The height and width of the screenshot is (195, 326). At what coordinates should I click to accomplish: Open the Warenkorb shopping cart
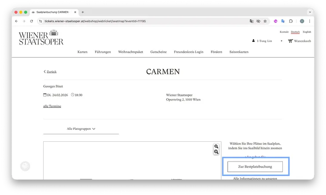click(300, 41)
